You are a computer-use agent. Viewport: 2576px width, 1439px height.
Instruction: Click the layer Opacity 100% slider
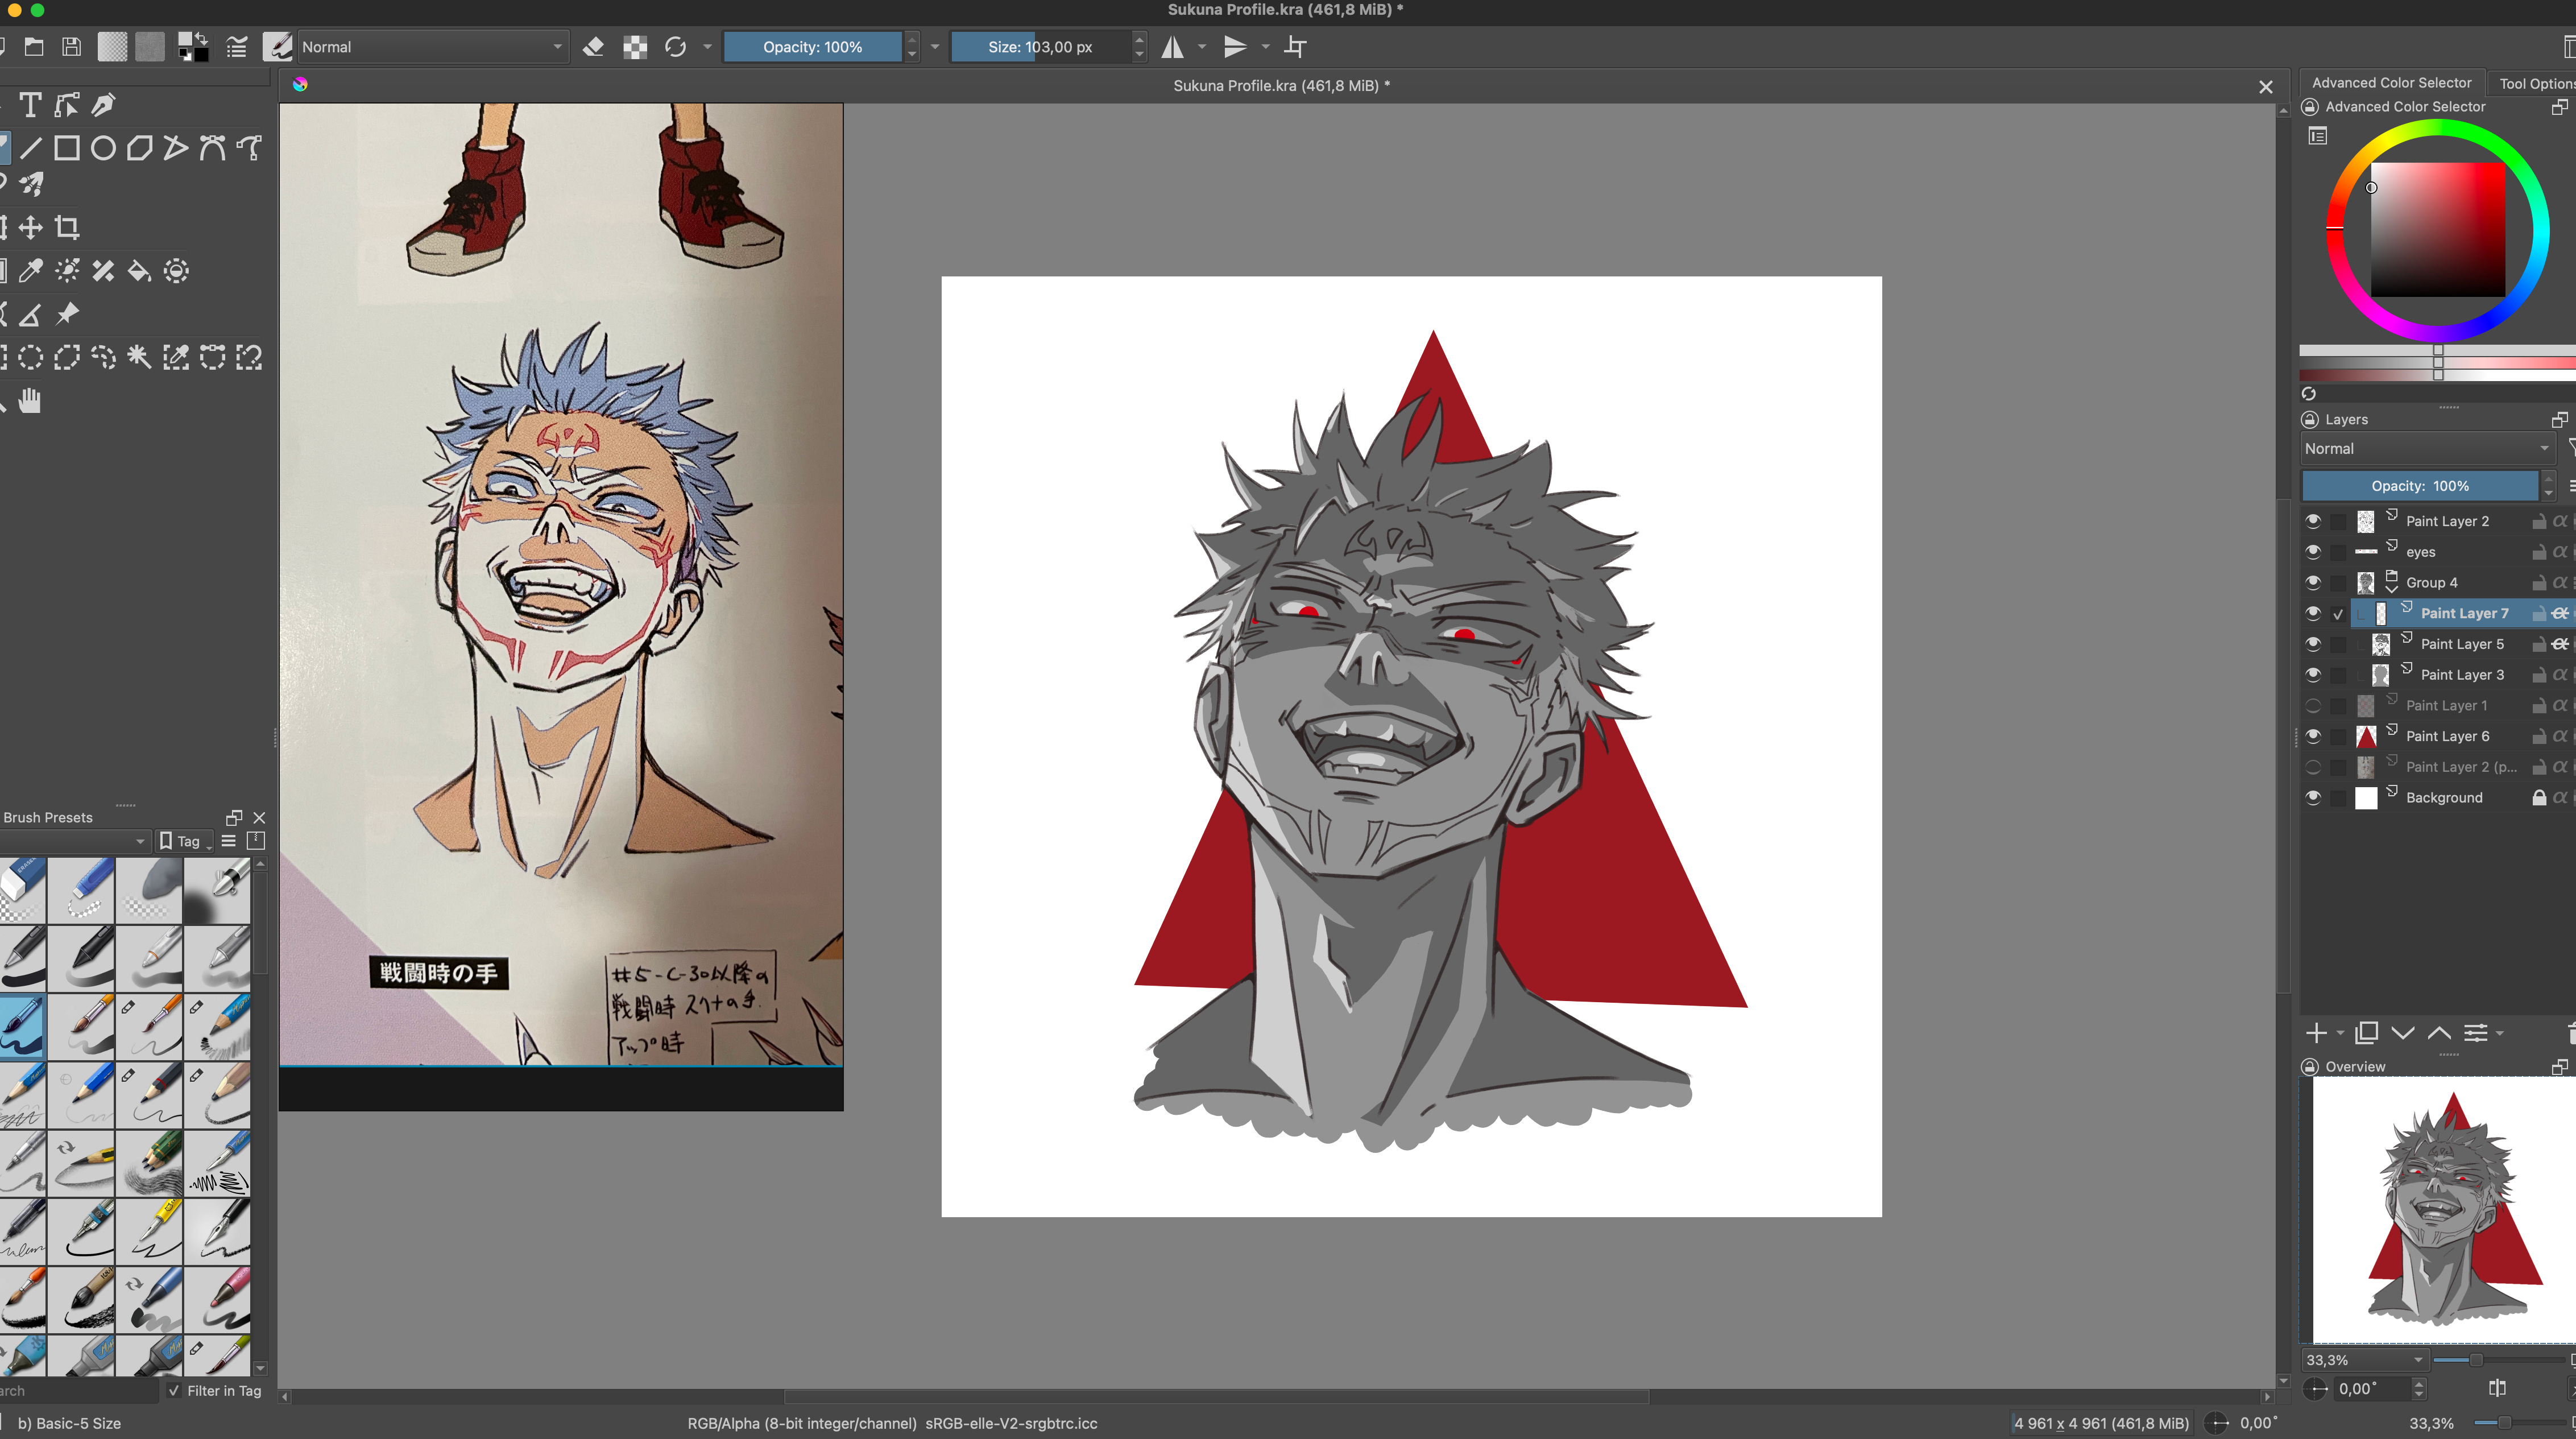2420,486
